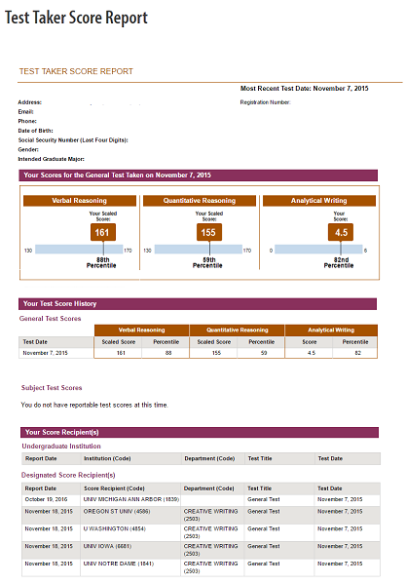Click the 'Registration Number:' label
The image size is (406, 584).
[265, 102]
